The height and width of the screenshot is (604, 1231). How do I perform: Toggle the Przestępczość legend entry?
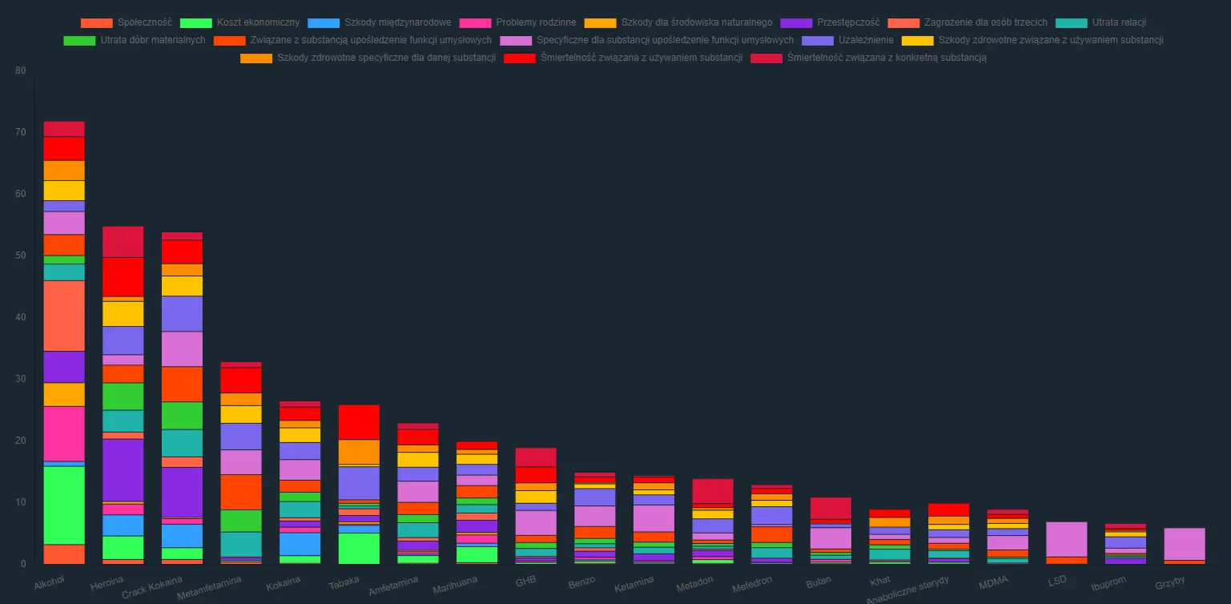830,22
